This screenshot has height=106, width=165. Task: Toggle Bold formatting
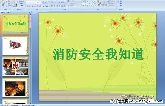click(x=27, y=6)
